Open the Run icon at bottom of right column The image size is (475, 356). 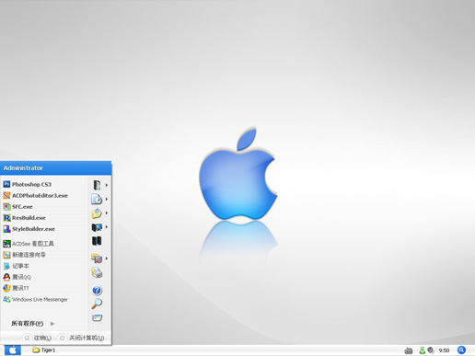[x=97, y=317]
